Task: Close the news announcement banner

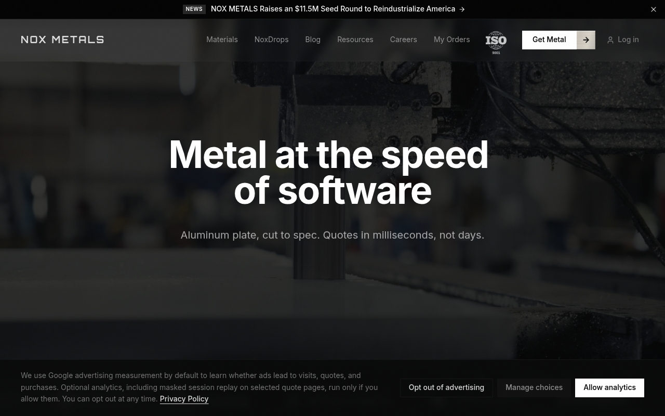Action: point(654,9)
